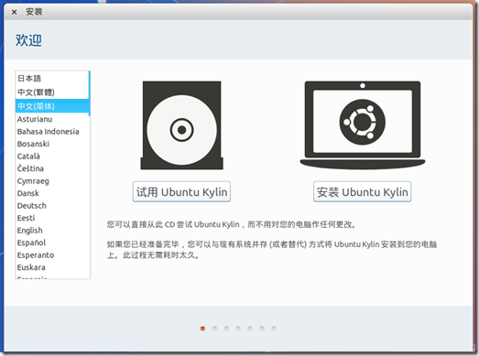Click the 试用 Ubuntu Kylin button
Screen dimensions: 479x356
(x=181, y=192)
